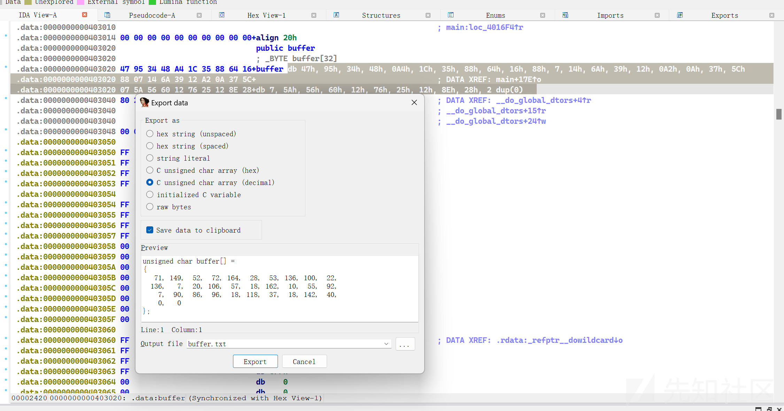The height and width of the screenshot is (411, 784).
Task: Close the Imports tab
Action: 657,15
